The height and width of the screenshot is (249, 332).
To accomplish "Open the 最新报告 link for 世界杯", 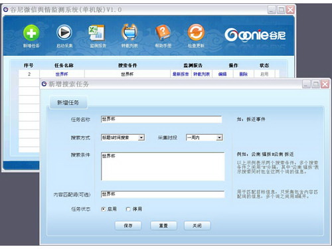I will (181, 74).
